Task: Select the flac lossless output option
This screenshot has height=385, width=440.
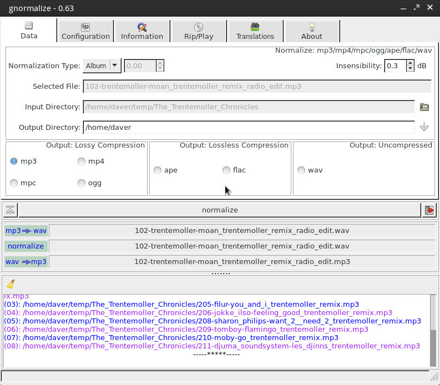Action: [226, 170]
